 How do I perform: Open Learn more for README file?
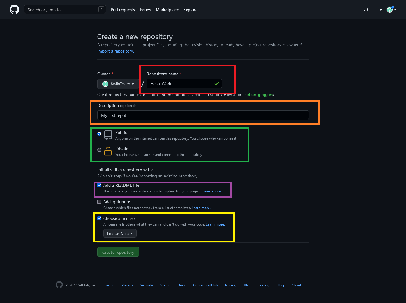point(212,191)
